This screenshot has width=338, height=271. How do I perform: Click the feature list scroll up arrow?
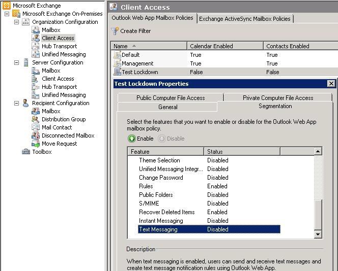tap(318, 152)
